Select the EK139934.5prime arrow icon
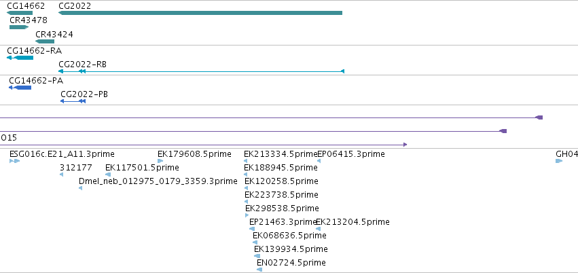The image size is (578, 273). pos(257,256)
